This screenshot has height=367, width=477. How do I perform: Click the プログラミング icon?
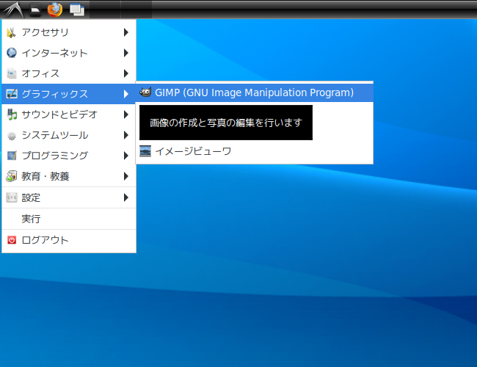(12, 156)
